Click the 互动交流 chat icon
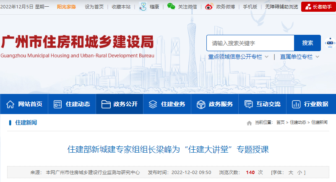336x182 pixels. click(249, 104)
